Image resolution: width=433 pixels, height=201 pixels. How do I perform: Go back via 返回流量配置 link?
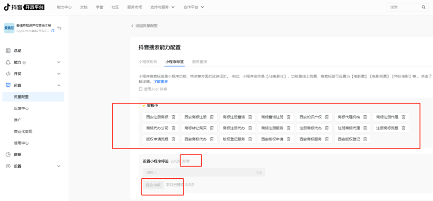pyautogui.click(x=145, y=26)
